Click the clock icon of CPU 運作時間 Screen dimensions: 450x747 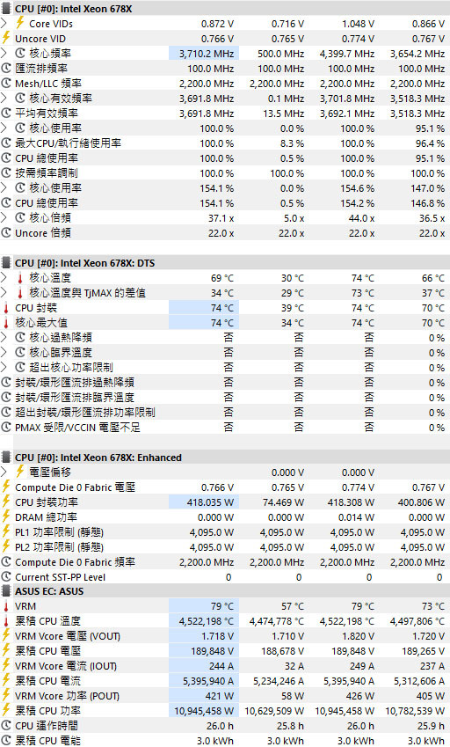pos(6,726)
